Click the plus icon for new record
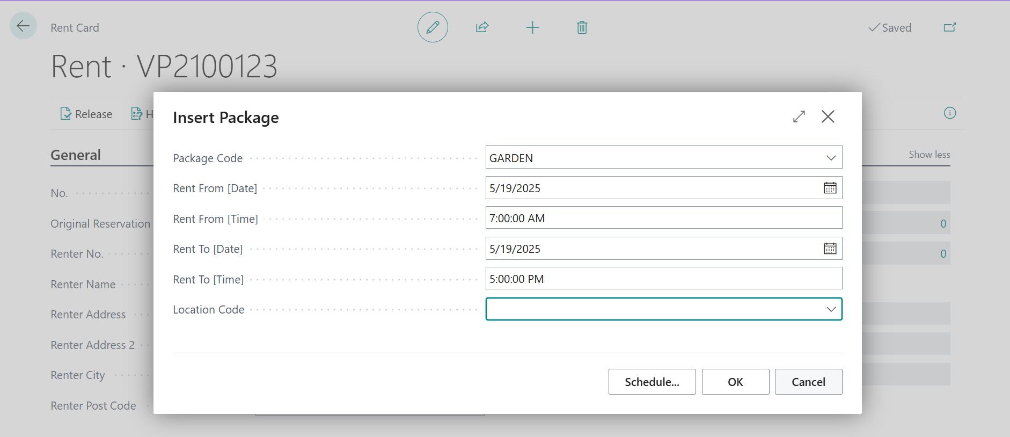 (x=532, y=27)
